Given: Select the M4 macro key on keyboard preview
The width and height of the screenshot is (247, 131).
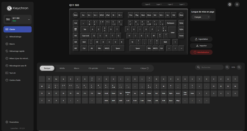Looking at the screenshot, I should click(x=76, y=42).
